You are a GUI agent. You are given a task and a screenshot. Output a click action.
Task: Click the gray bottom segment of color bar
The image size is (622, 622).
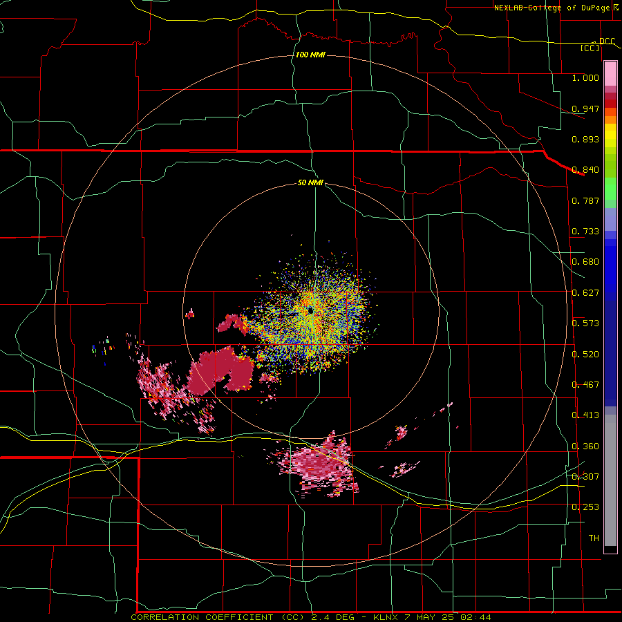[610, 480]
